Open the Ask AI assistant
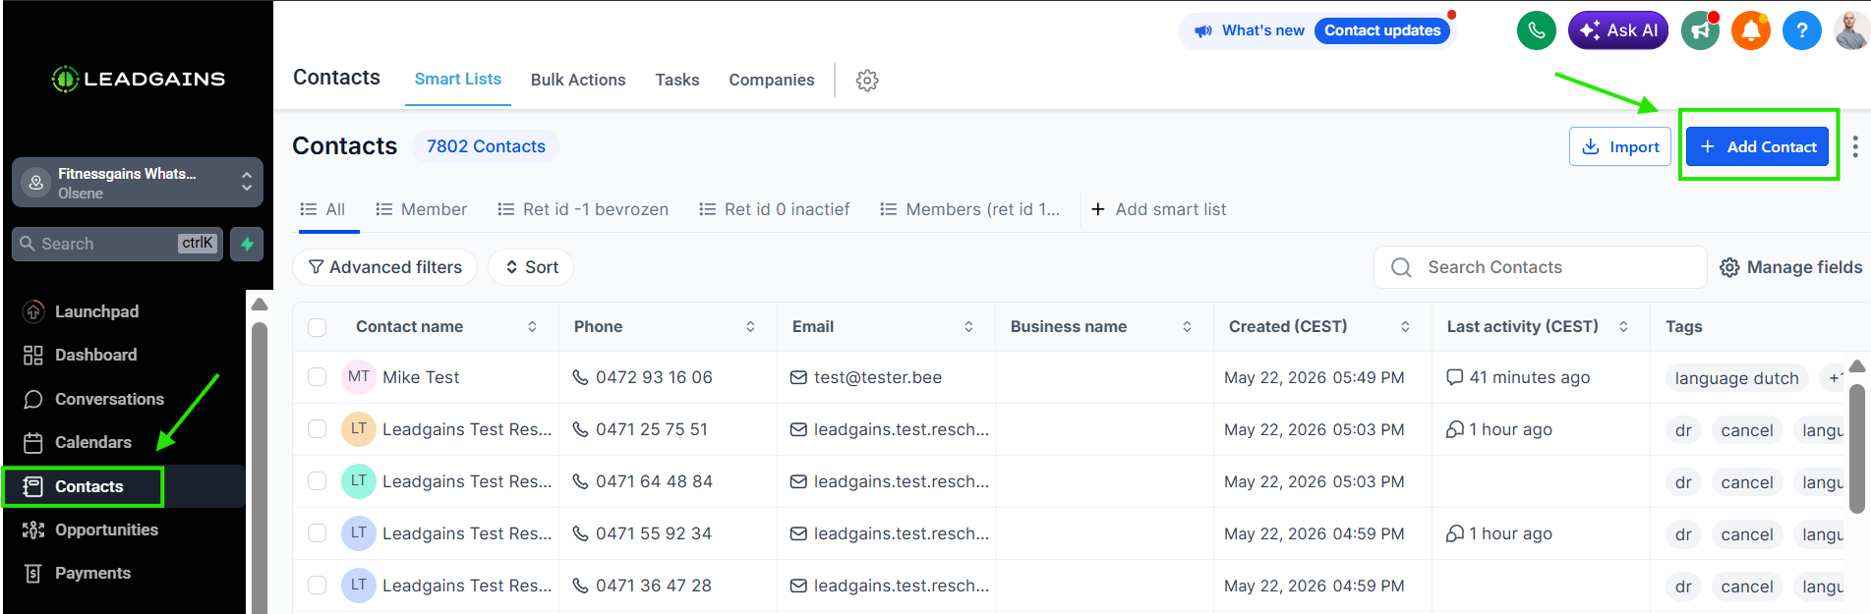The width and height of the screenshot is (1871, 614). pyautogui.click(x=1617, y=30)
